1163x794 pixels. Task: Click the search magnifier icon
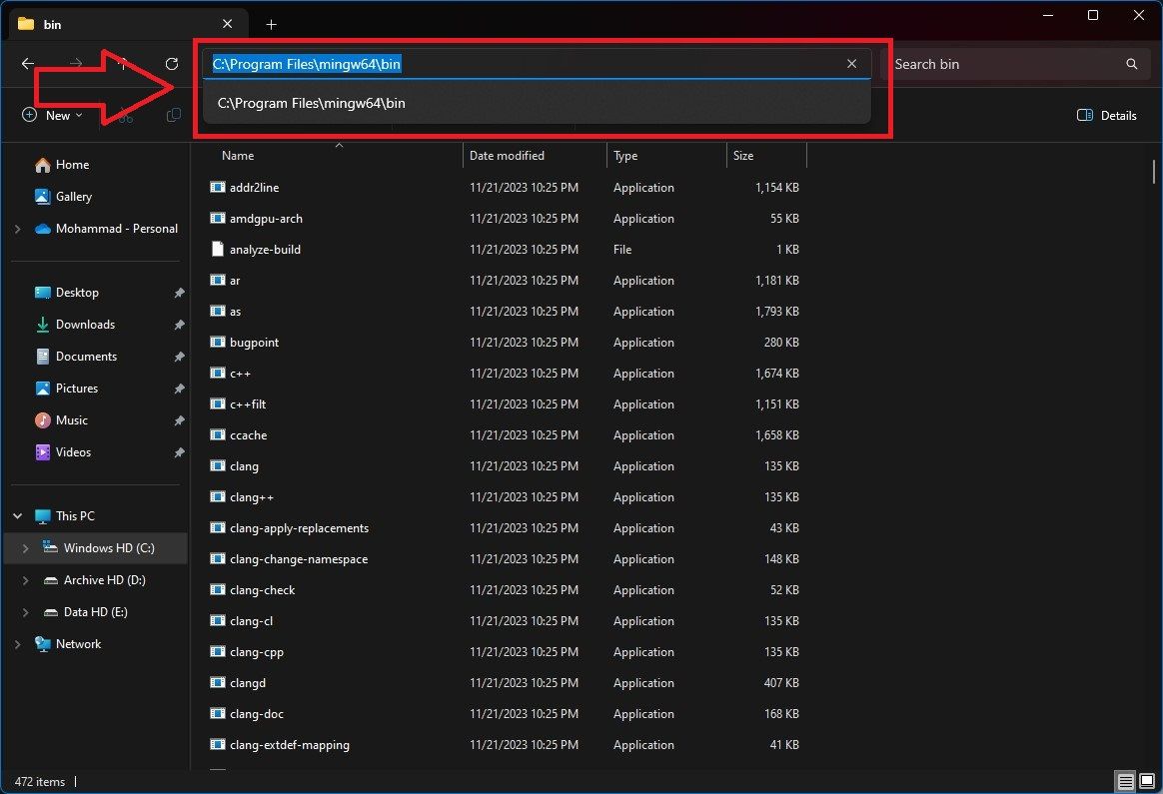pos(1131,64)
